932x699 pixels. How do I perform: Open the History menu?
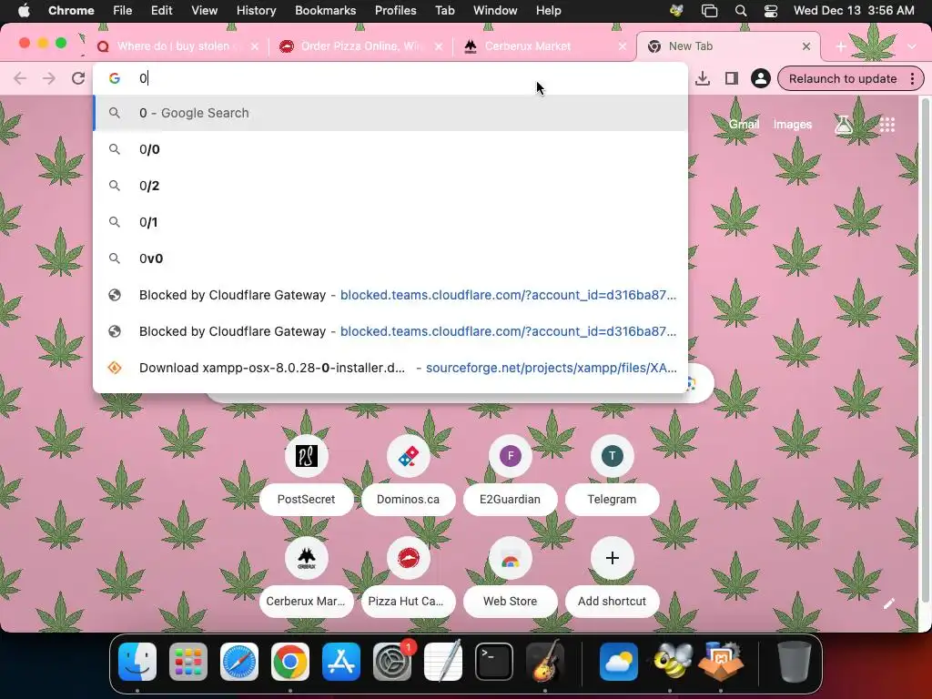pos(256,11)
